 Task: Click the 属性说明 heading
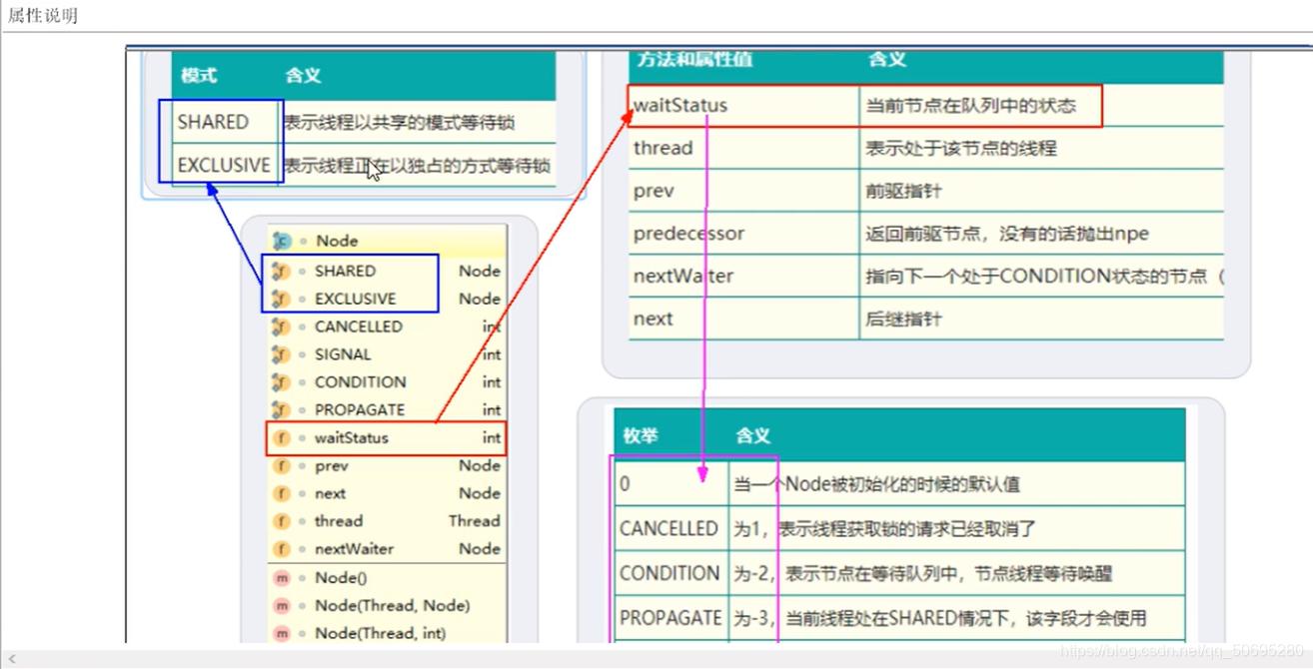point(43,16)
